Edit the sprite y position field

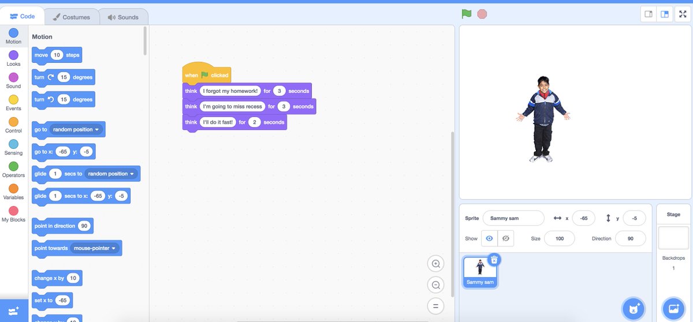pos(634,218)
